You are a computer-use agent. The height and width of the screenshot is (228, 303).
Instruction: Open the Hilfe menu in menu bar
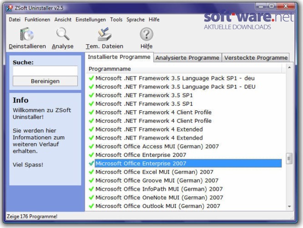pyautogui.click(x=154, y=20)
